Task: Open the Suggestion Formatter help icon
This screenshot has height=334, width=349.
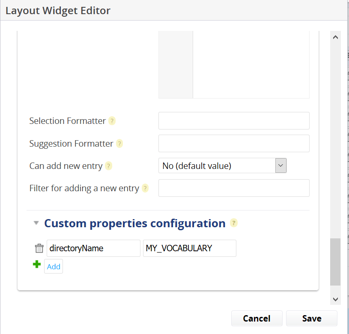Action: [119, 144]
